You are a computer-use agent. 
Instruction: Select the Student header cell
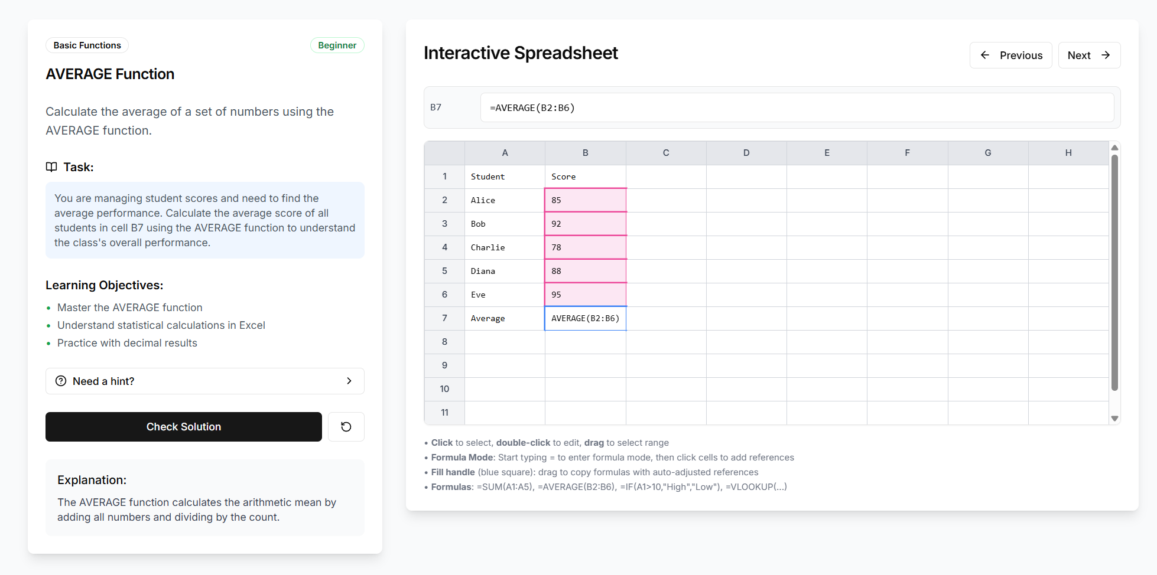(x=505, y=177)
